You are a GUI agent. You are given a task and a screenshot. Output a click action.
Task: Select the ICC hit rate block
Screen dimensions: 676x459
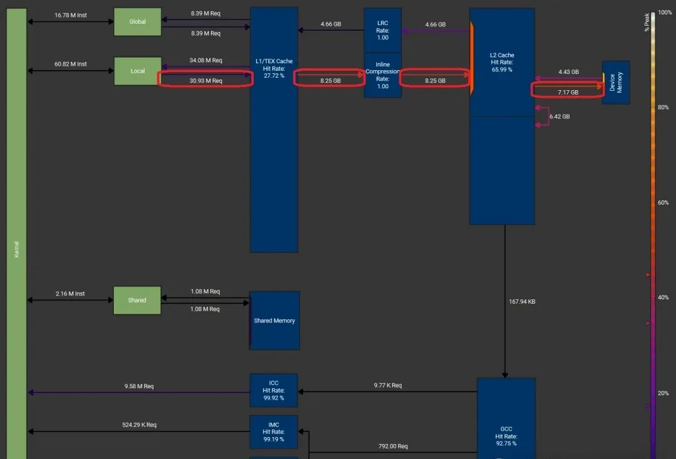coord(274,390)
